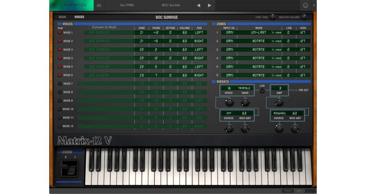This screenshot has width=366, height=194.
Task: Toggle the play LED for Voice 4
Action: [x=60, y=58]
